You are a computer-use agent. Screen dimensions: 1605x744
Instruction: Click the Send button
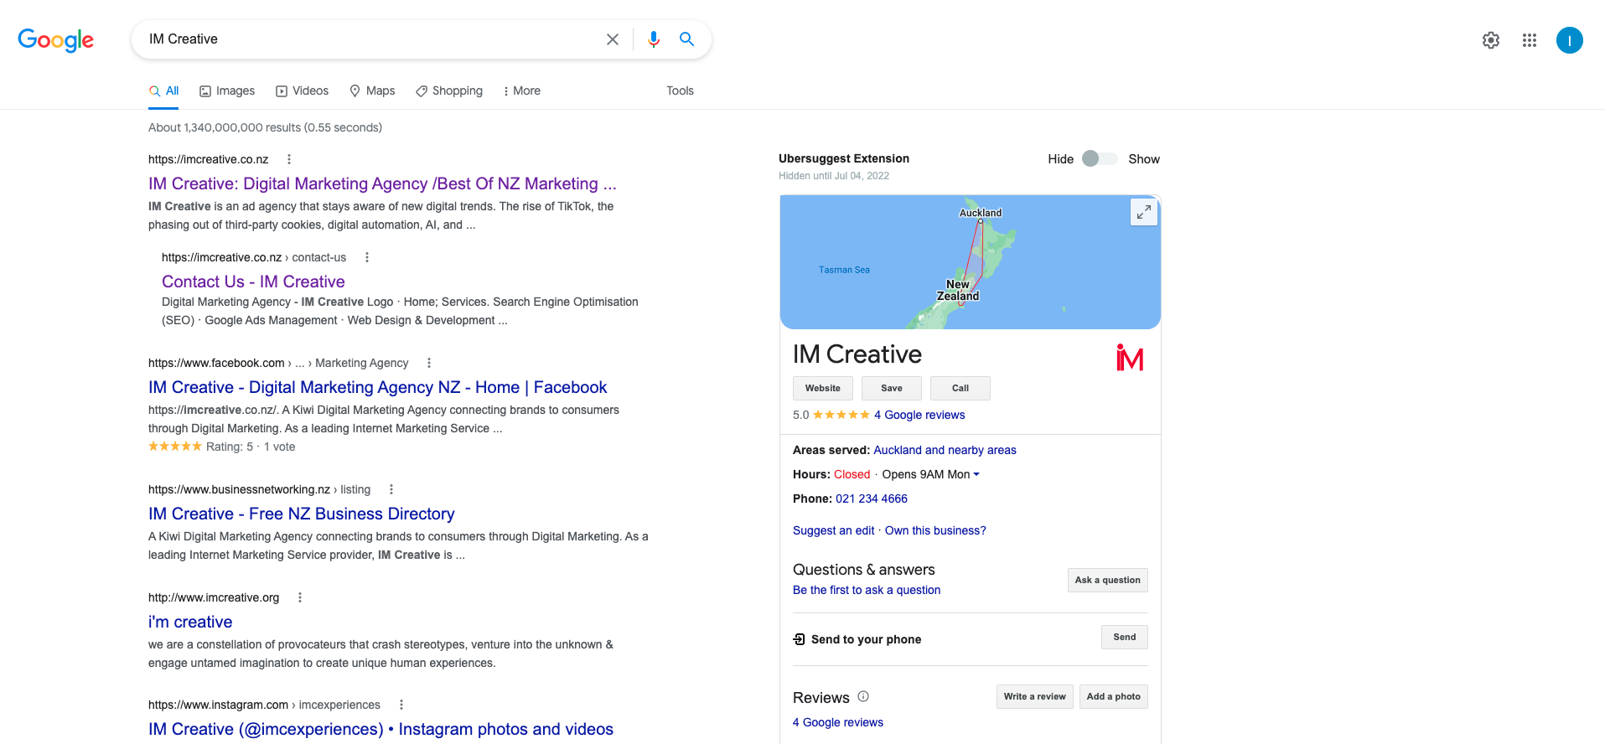[1125, 637]
